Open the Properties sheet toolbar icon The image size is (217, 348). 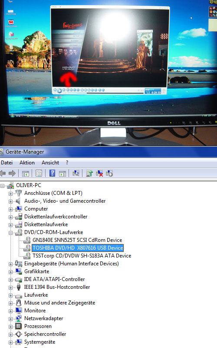tap(39, 173)
